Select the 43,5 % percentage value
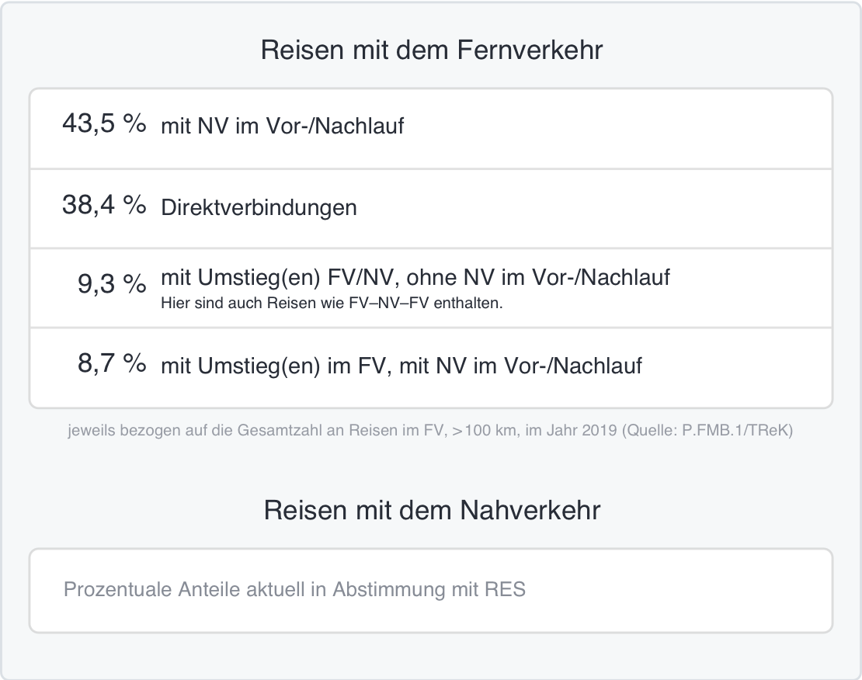This screenshot has width=862, height=680. pos(104,124)
